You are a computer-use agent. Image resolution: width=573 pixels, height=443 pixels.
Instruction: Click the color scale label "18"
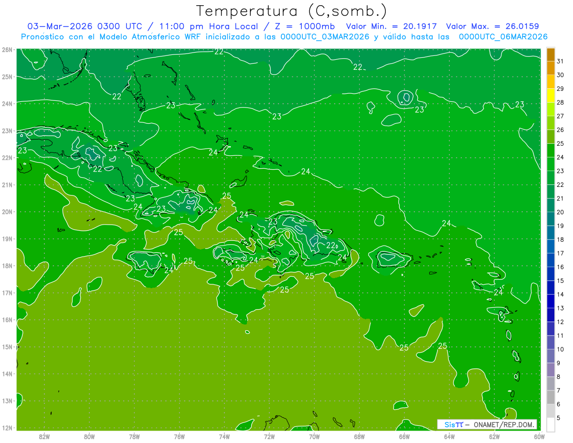point(560,239)
